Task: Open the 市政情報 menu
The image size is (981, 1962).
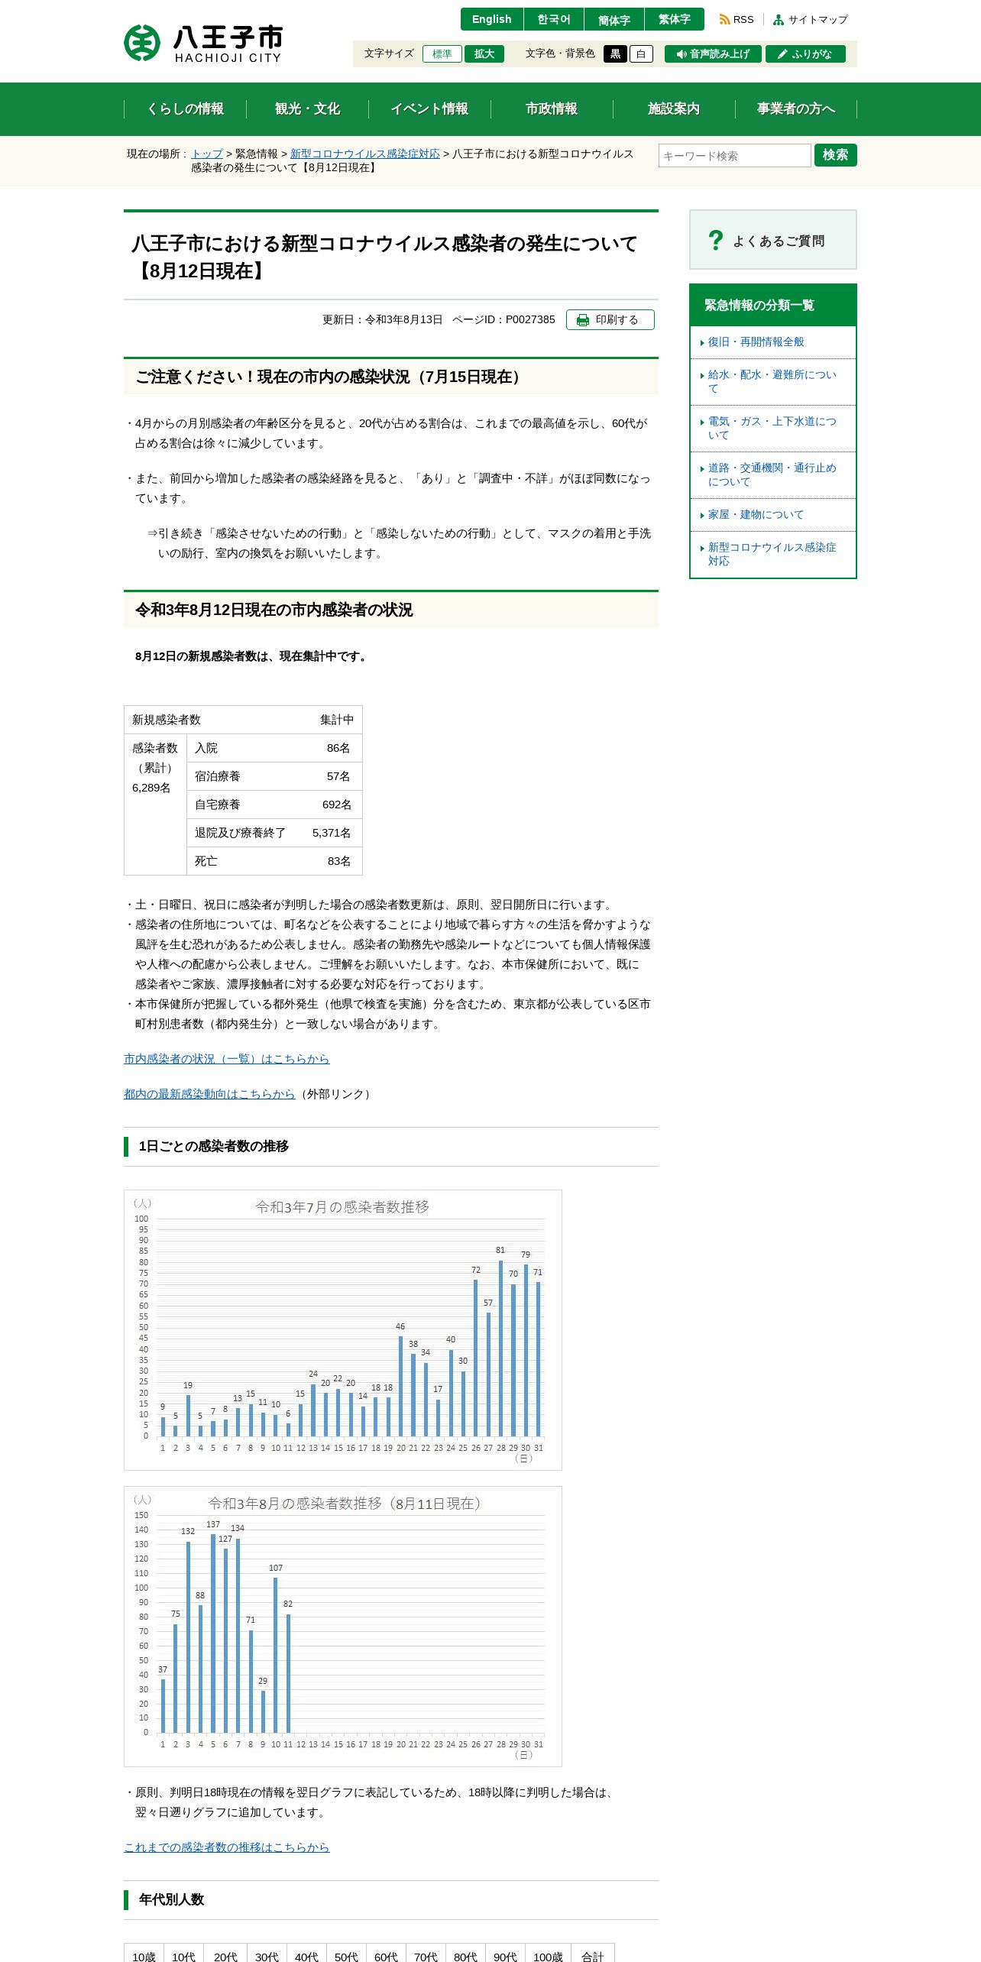Action: (552, 108)
